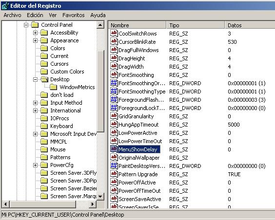Select the Mouse key folder icon
The image size is (275, 220).
(x=44, y=149)
